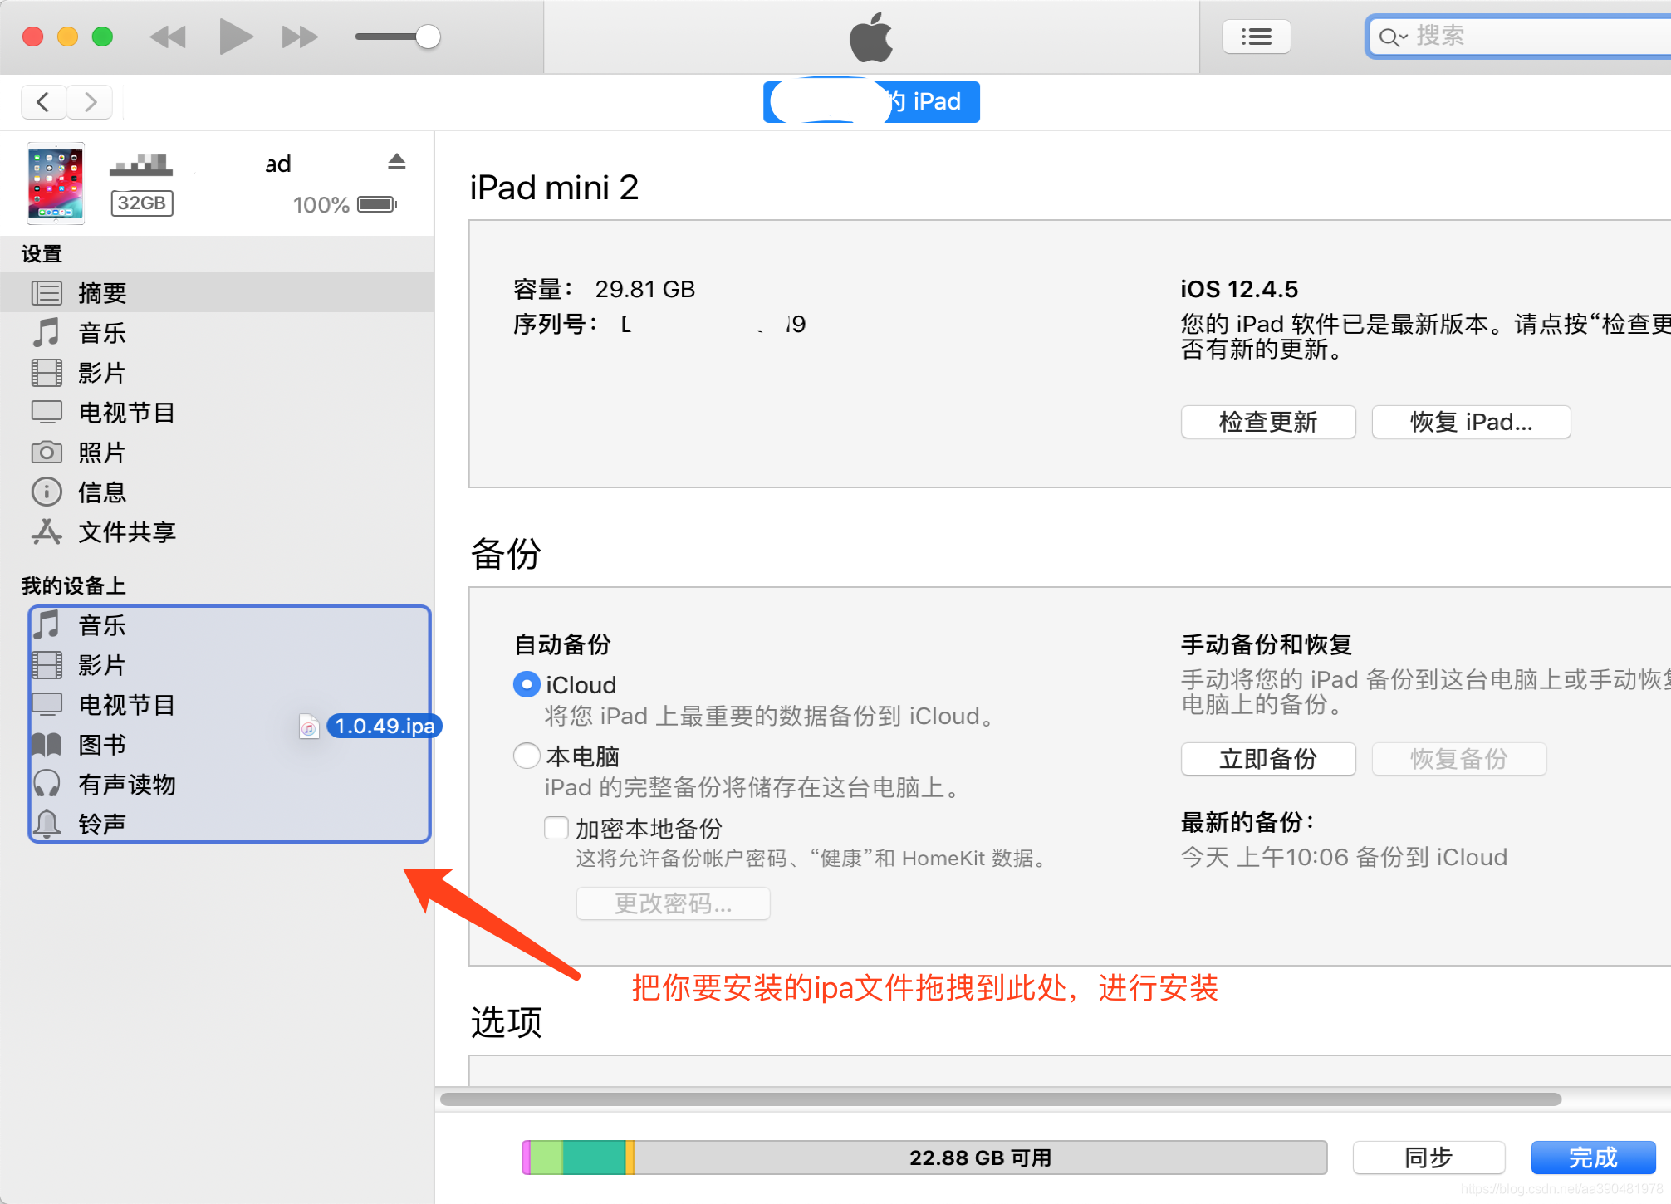Go back with the left chevron
Image resolution: width=1671 pixels, height=1204 pixels.
pyautogui.click(x=43, y=102)
